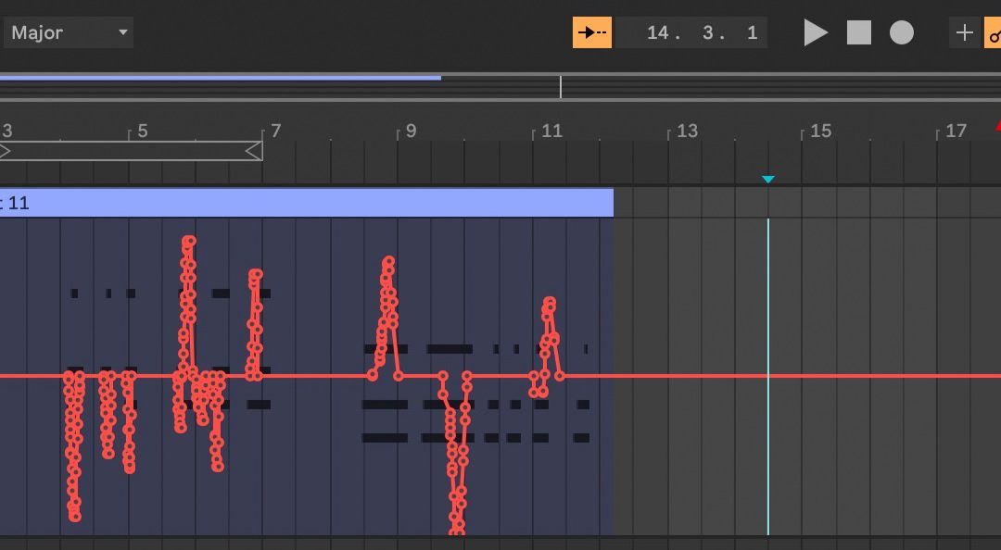Viewport: 1001px width, 550px height.
Task: Click the loop brace start handle near bar 3
Action: click(5, 151)
